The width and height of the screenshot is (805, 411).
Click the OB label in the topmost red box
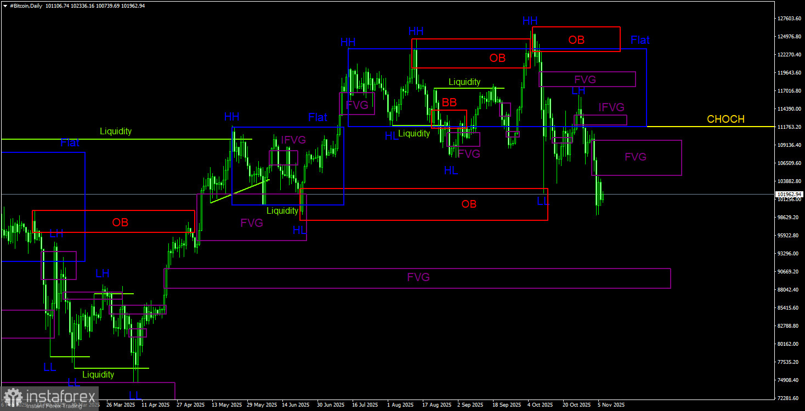pos(576,40)
